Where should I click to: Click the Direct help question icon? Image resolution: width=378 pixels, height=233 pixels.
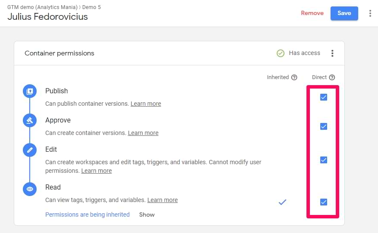332,77
